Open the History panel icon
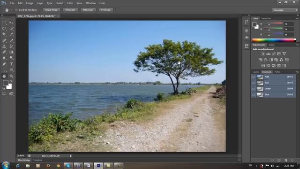300x169 pixels. point(247,22)
